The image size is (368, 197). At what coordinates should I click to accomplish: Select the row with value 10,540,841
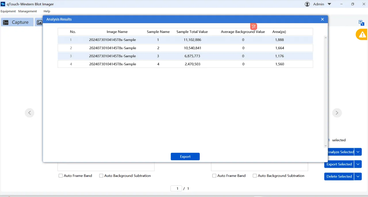pyautogui.click(x=185, y=48)
